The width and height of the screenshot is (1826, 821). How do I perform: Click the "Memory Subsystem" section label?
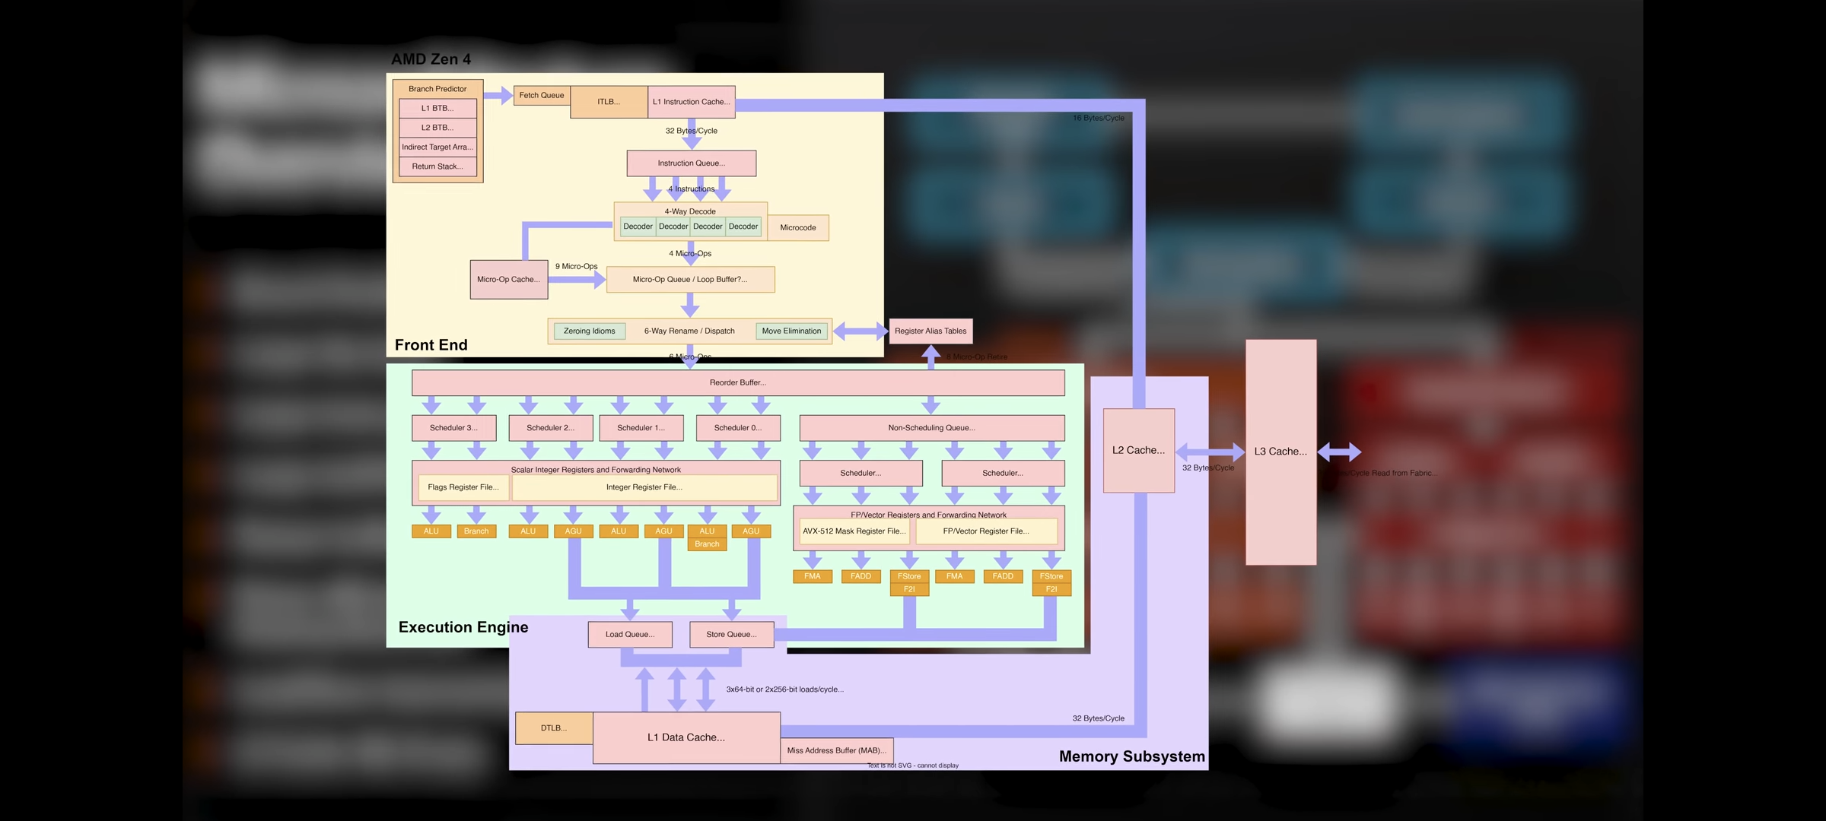(x=1132, y=756)
